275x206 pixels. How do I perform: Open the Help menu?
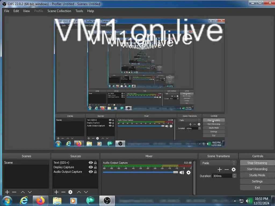91,11
